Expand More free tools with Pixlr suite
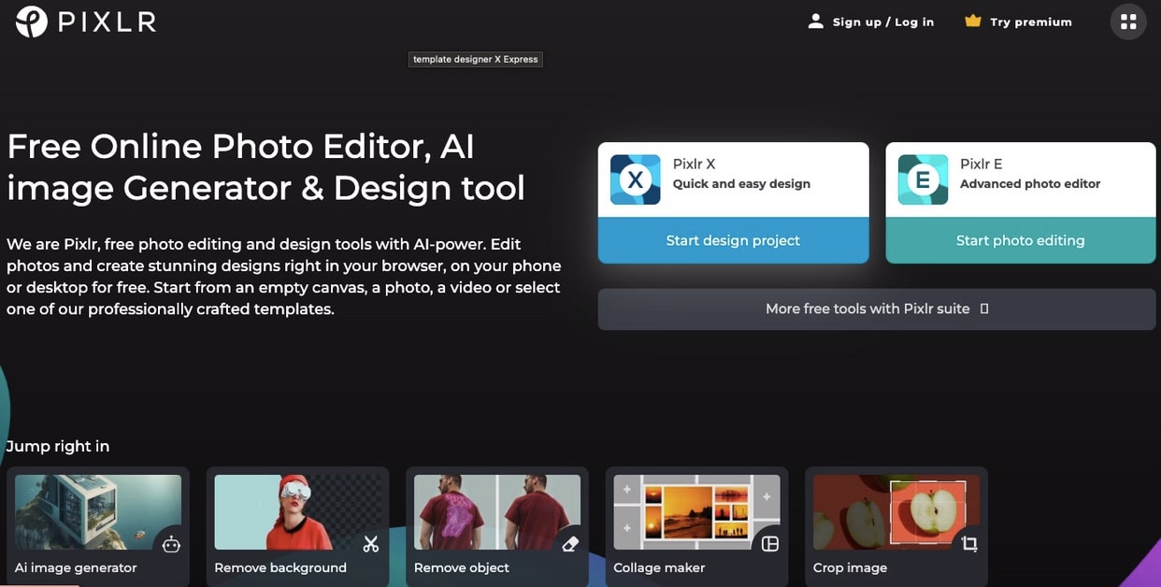The height and width of the screenshot is (587, 1161). [877, 308]
